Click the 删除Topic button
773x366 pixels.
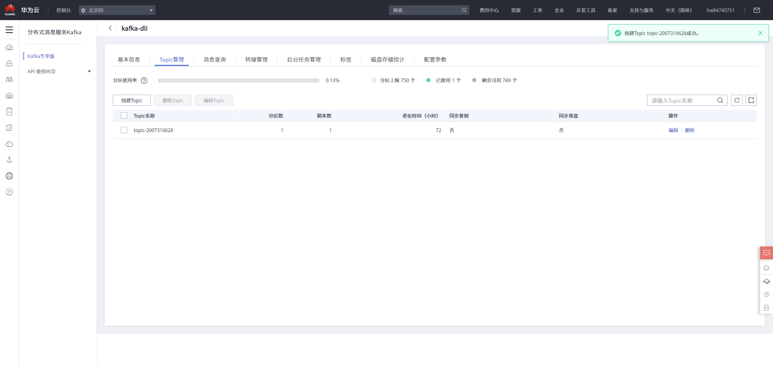[173, 100]
